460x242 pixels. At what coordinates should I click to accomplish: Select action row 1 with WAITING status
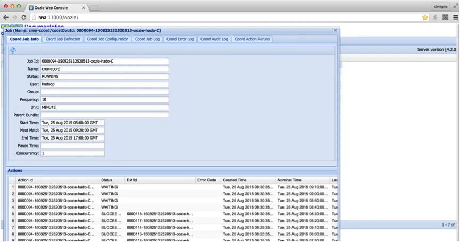coord(173,187)
